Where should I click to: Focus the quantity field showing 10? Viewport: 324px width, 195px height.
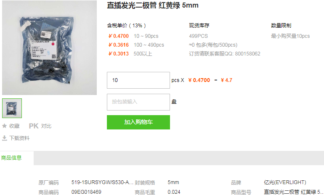click(x=138, y=80)
